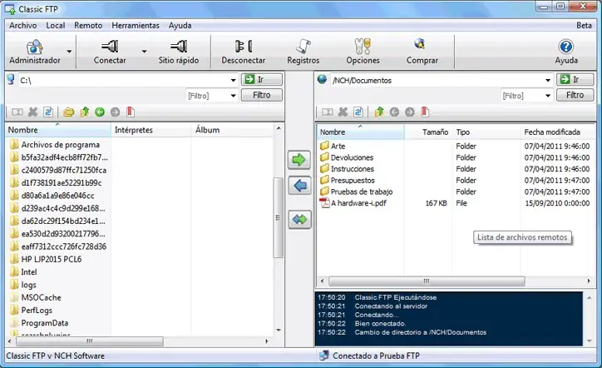Click the Comprar purchase icon

[x=422, y=45]
